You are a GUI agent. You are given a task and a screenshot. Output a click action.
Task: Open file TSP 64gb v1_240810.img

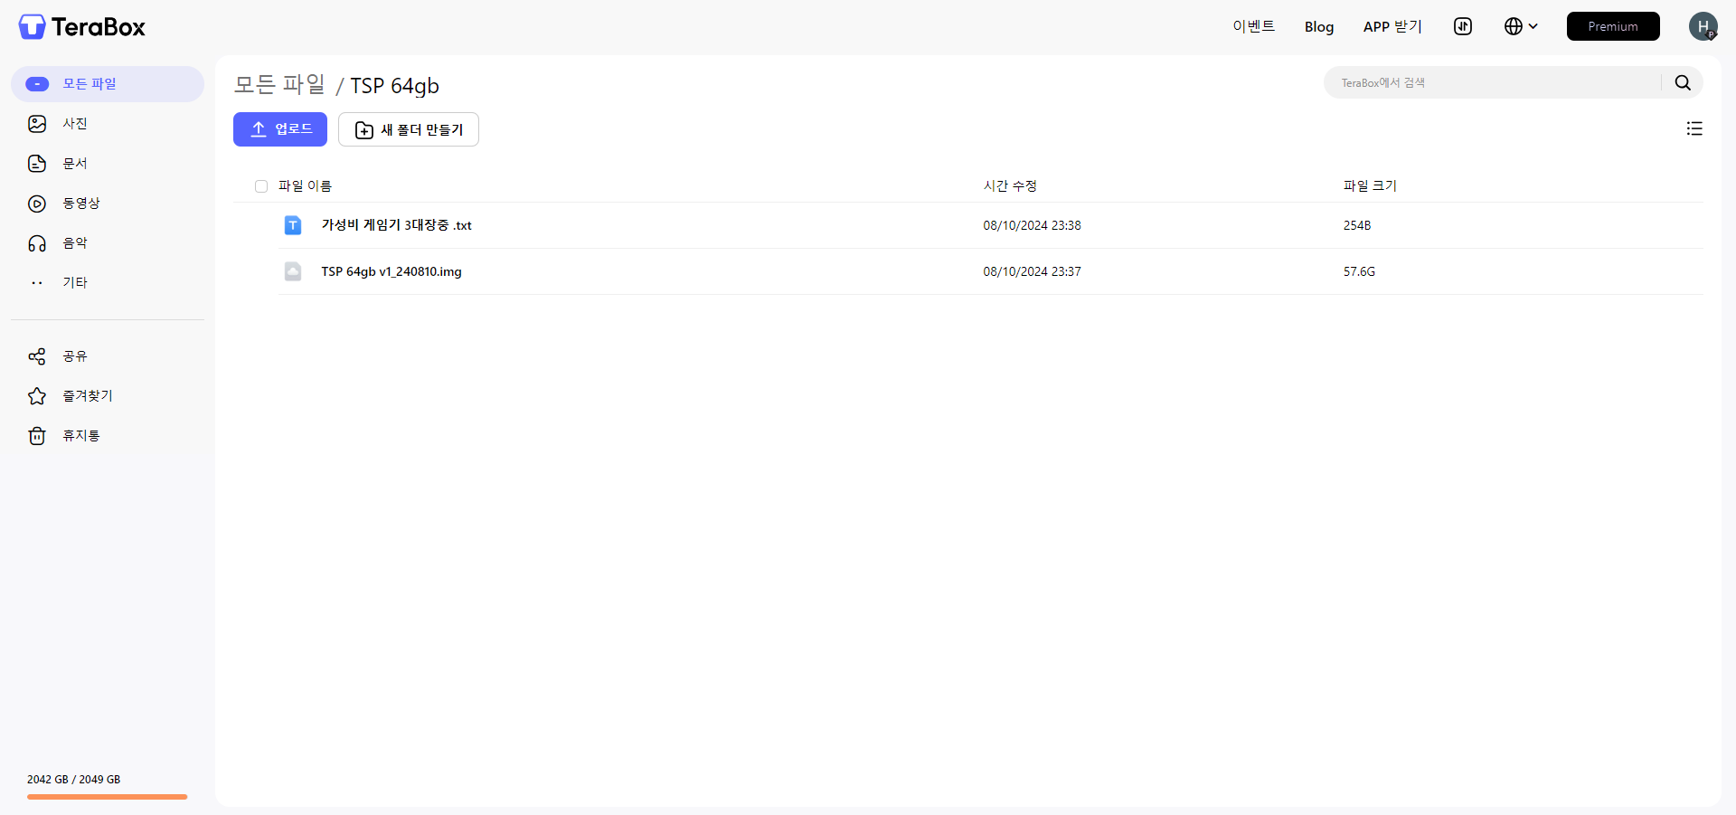(392, 271)
